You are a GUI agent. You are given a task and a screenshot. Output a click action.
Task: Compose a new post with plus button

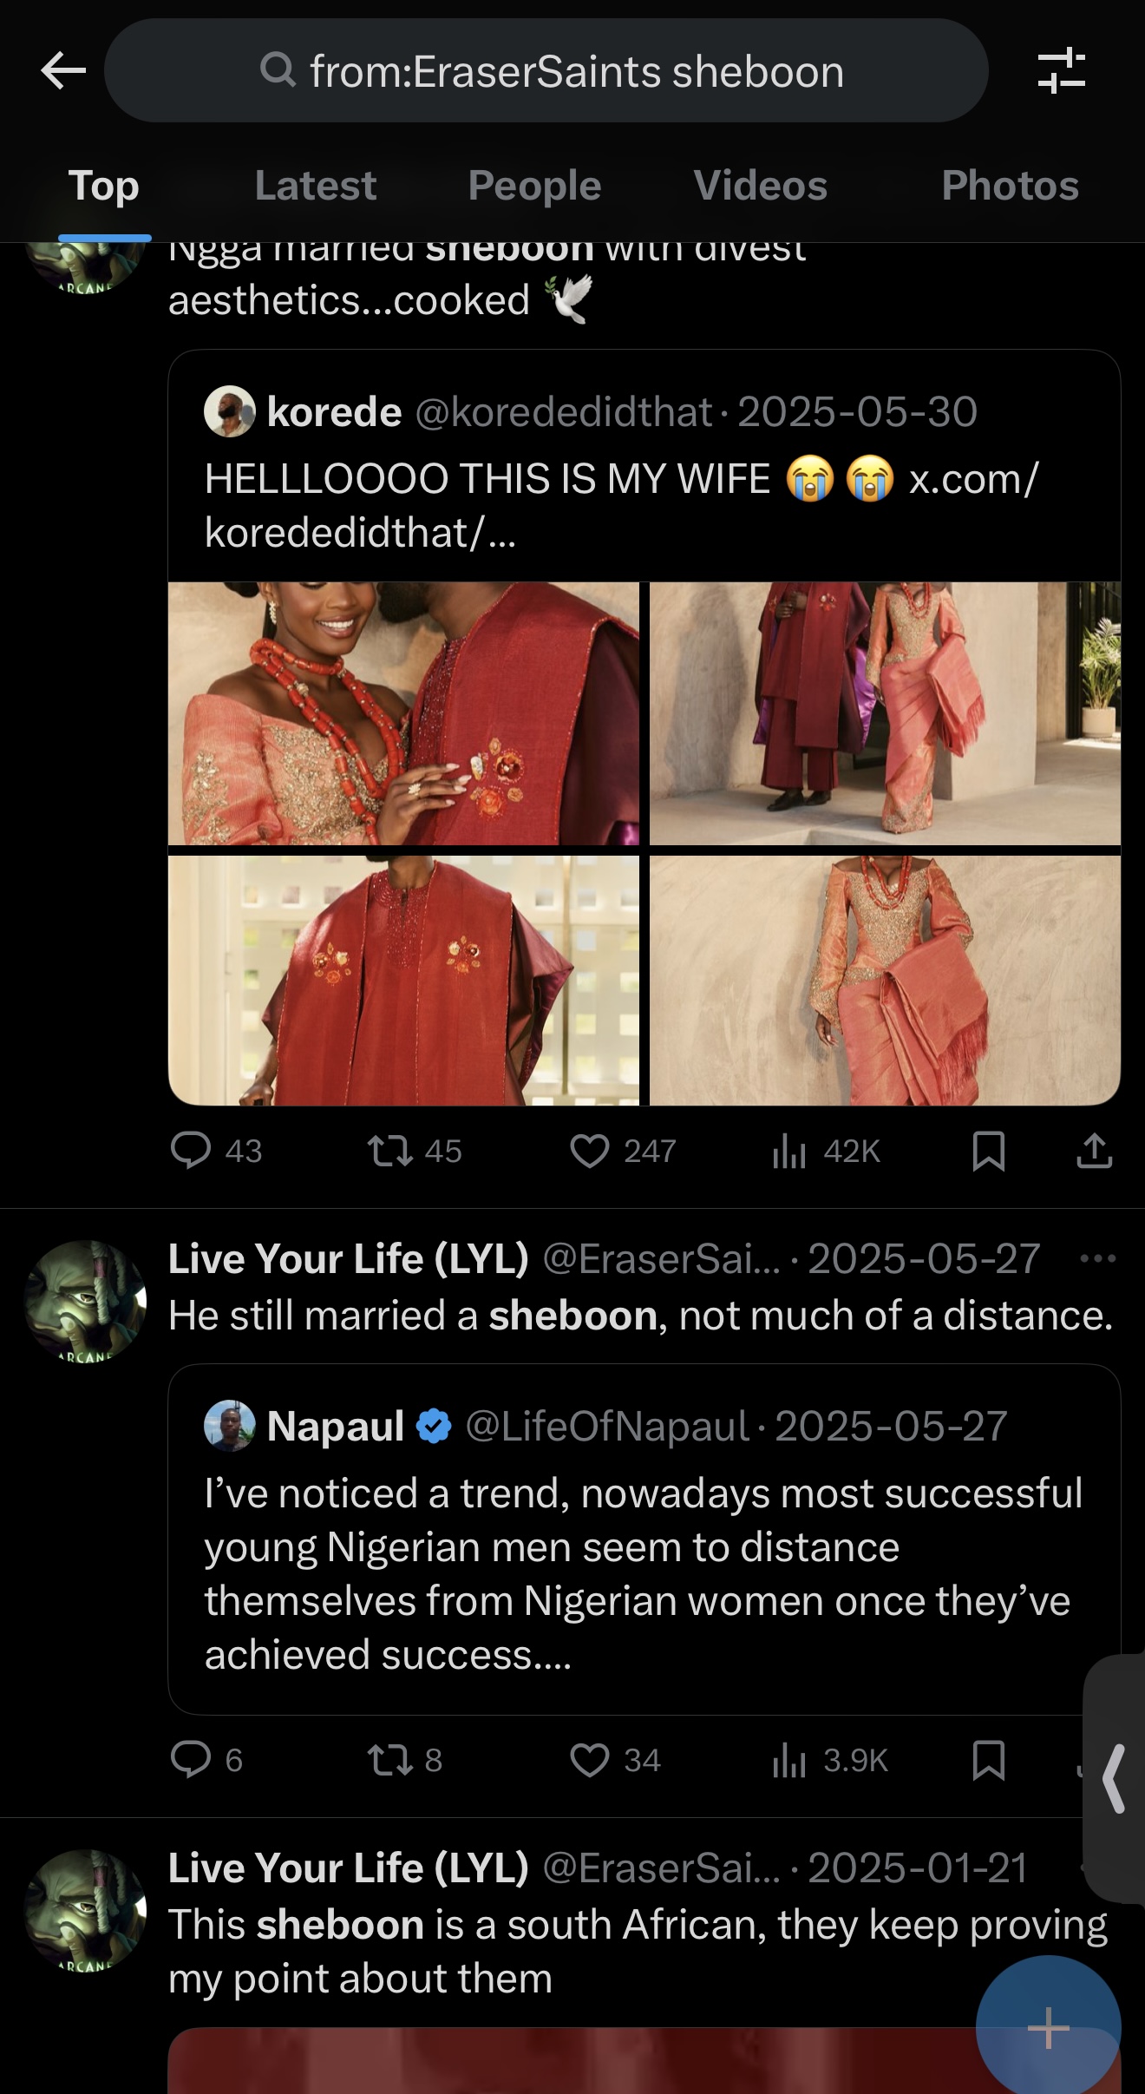tap(1048, 2027)
